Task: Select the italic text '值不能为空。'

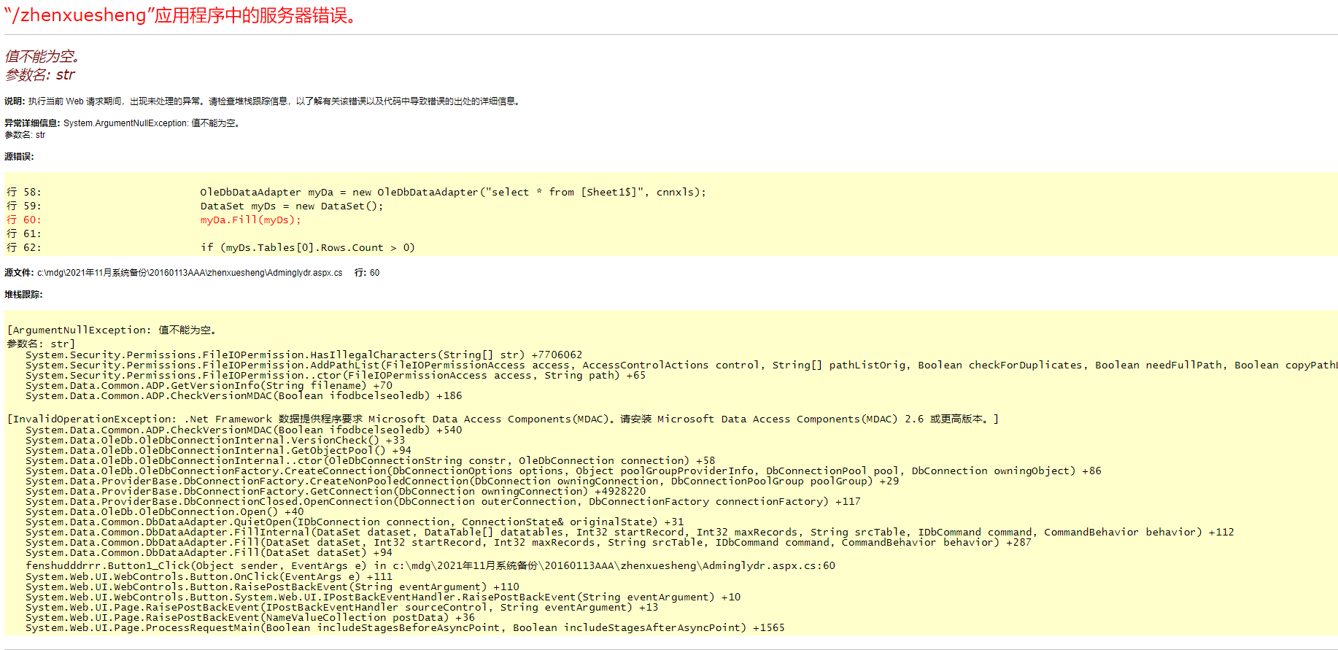Action: (42, 56)
